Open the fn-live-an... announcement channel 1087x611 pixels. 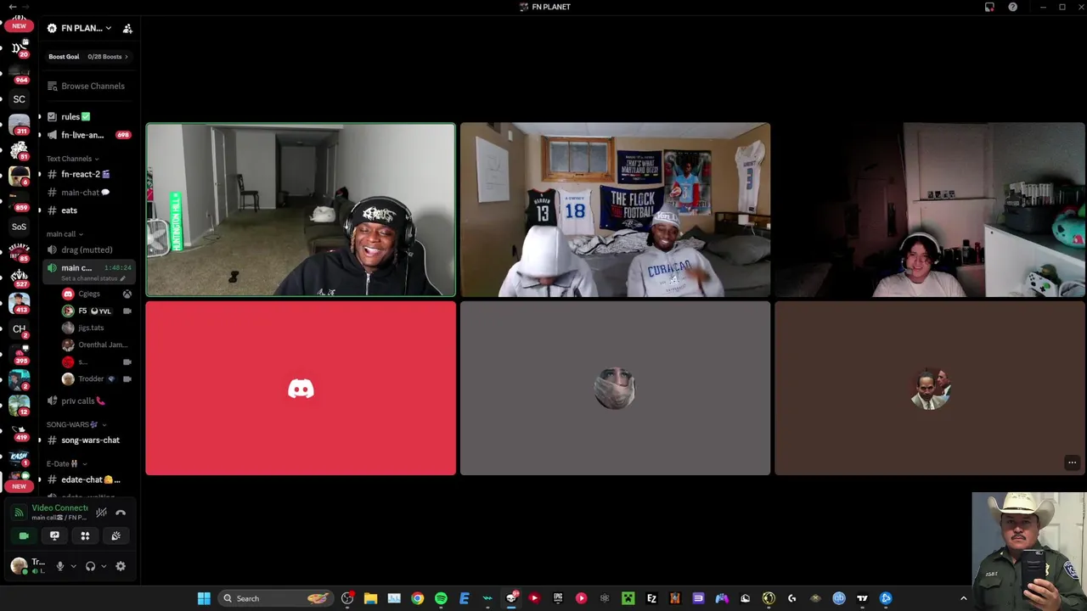pyautogui.click(x=89, y=135)
